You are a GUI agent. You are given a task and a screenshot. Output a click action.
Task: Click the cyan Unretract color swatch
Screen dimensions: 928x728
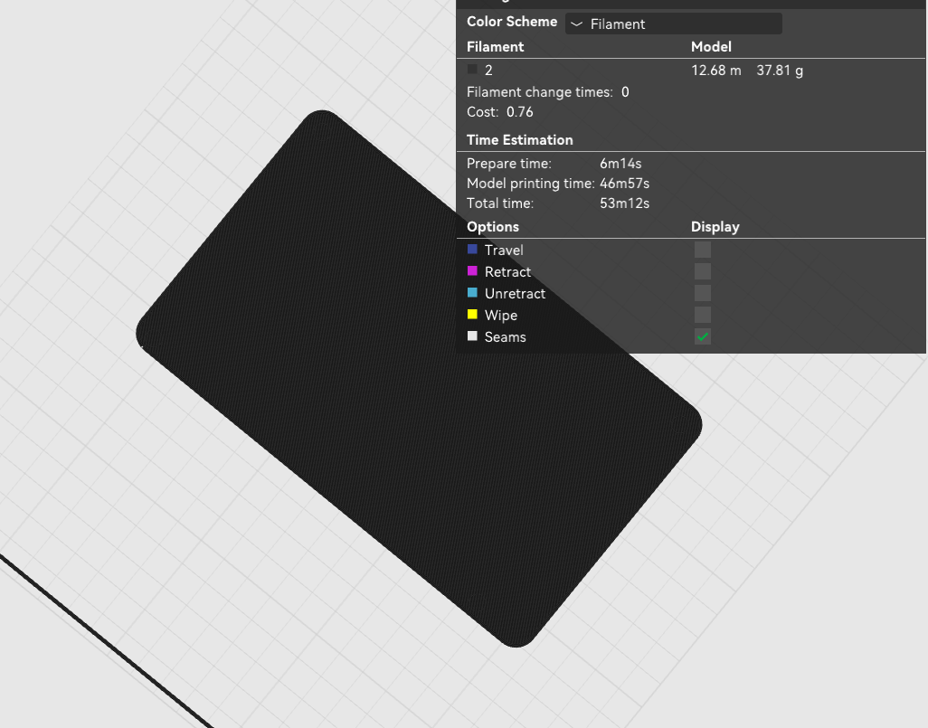pos(472,292)
